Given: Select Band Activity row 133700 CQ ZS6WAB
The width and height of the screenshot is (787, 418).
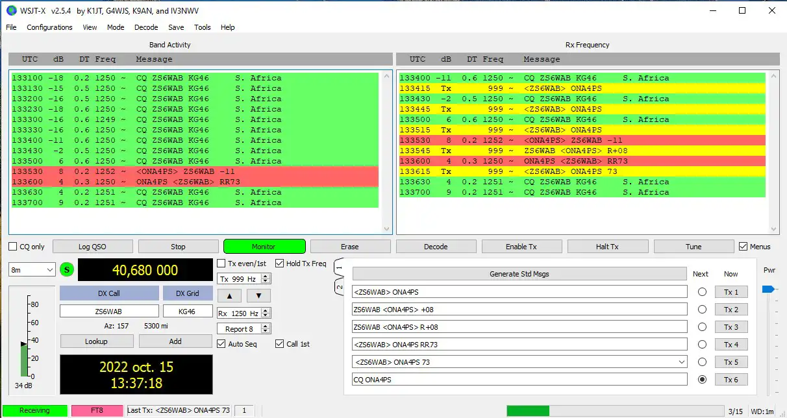Looking at the screenshot, I should click(x=194, y=203).
